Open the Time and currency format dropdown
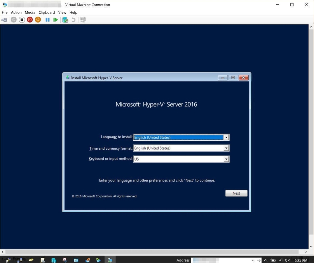Viewport: 314px width, 263px height. point(226,148)
